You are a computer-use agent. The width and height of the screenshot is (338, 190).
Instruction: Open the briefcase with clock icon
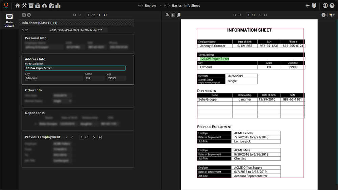pos(51,5)
